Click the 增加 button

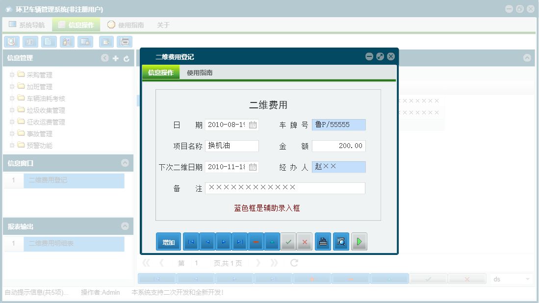pyautogui.click(x=168, y=241)
